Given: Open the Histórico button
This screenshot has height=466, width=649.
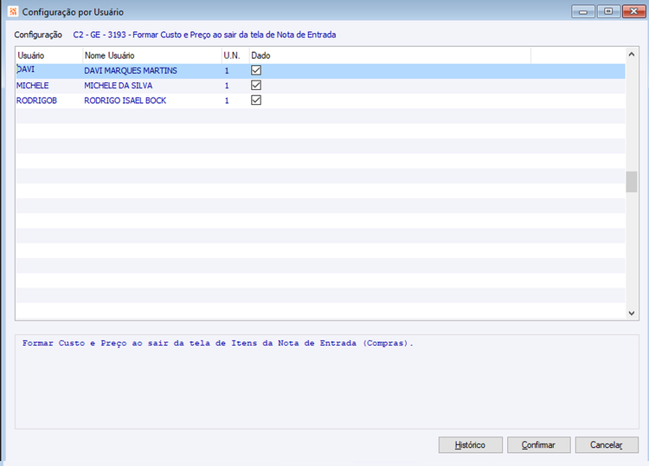Looking at the screenshot, I should (x=470, y=445).
